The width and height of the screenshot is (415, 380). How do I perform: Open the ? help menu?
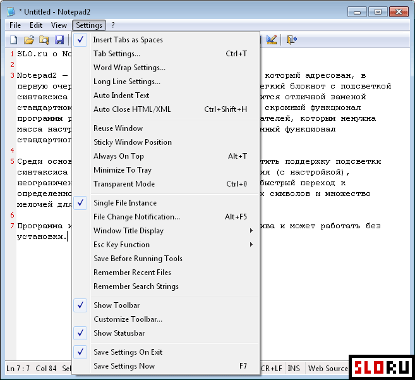click(x=113, y=25)
